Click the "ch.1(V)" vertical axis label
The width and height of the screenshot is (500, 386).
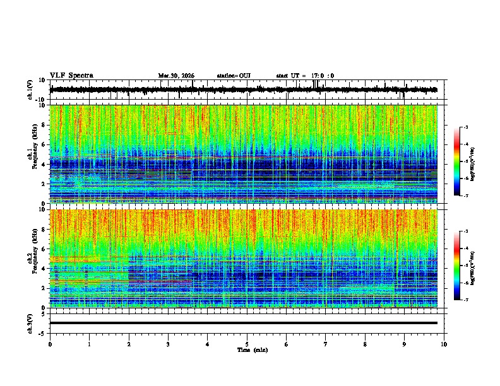point(30,90)
